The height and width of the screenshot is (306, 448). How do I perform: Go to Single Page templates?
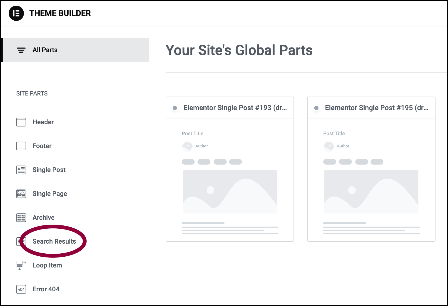click(50, 194)
